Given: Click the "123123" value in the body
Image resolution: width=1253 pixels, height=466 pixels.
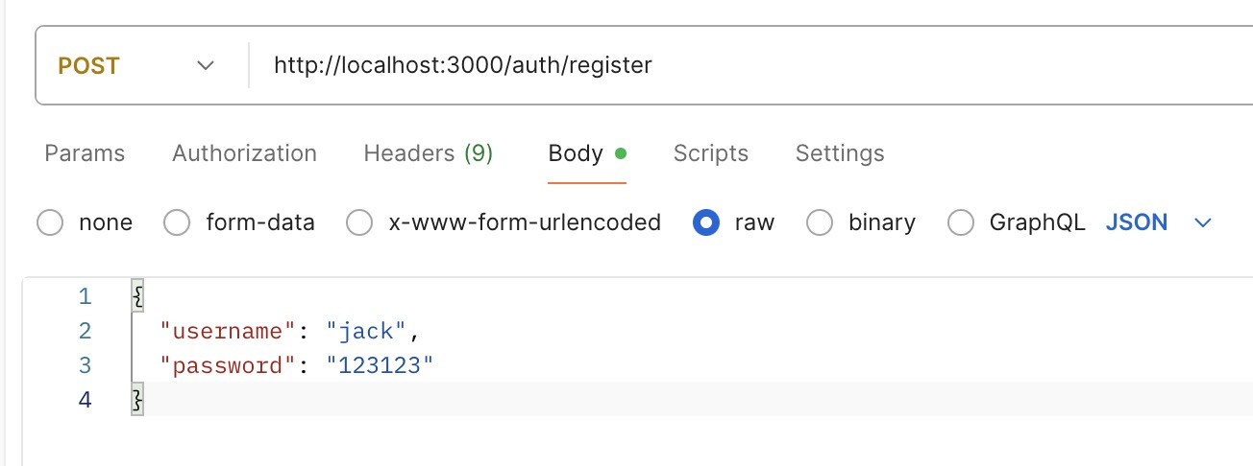Looking at the screenshot, I should click(380, 365).
